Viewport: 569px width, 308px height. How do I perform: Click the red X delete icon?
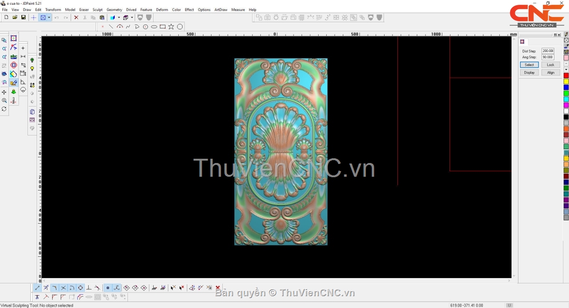pyautogui.click(x=76, y=18)
